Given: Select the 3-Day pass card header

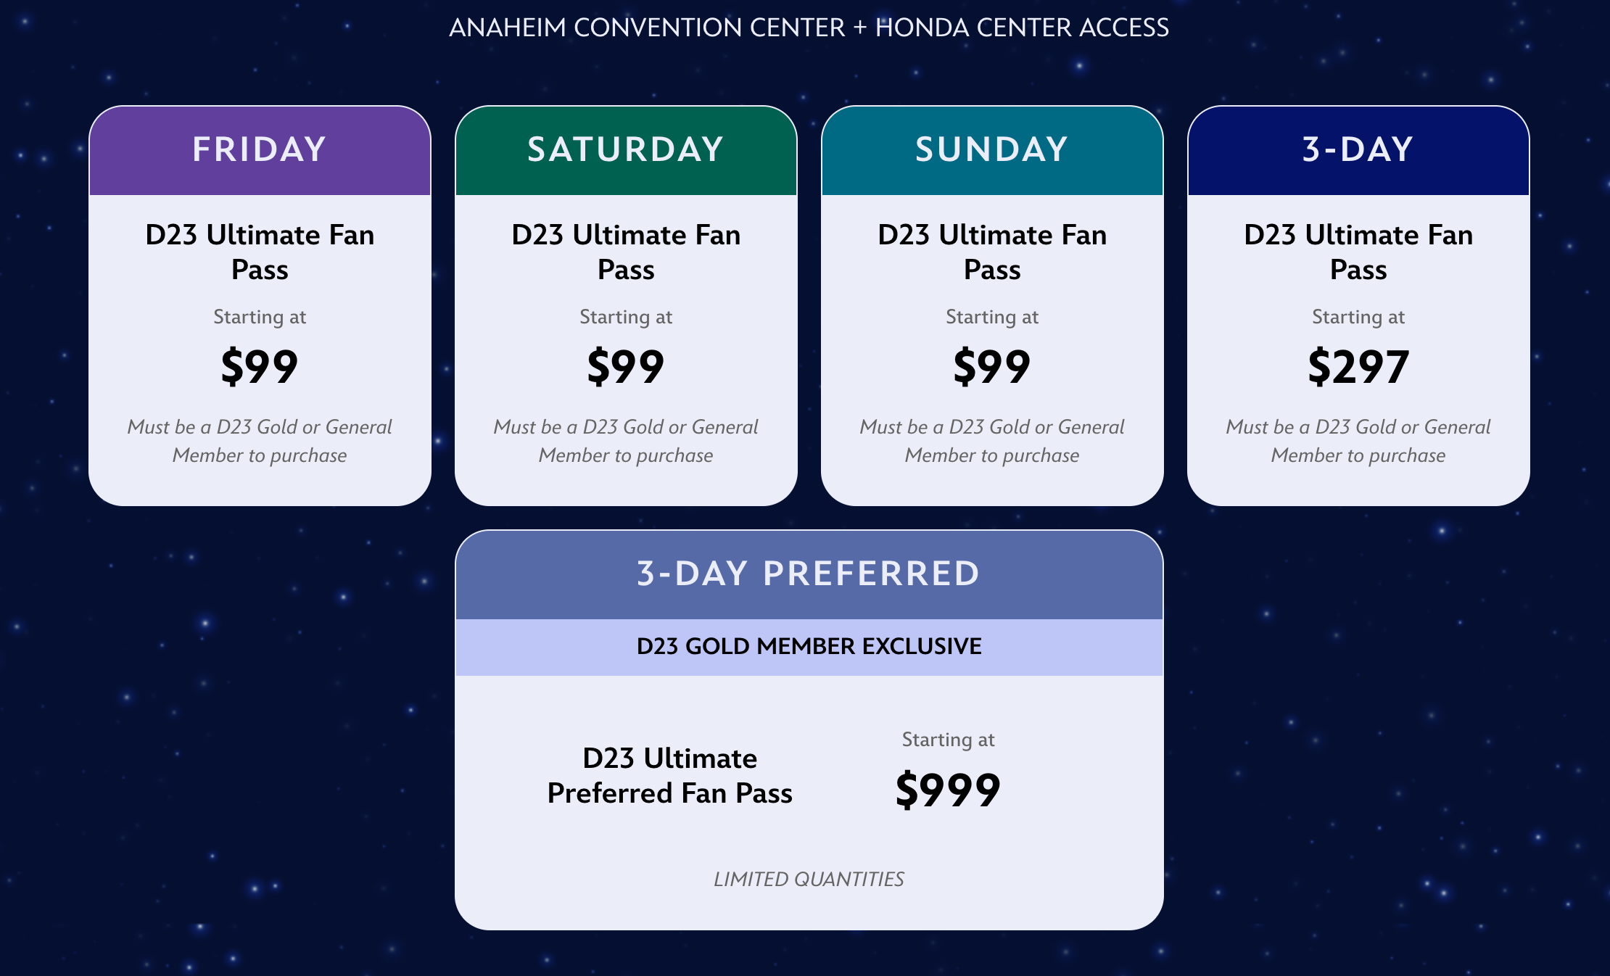Looking at the screenshot, I should 1358,151.
